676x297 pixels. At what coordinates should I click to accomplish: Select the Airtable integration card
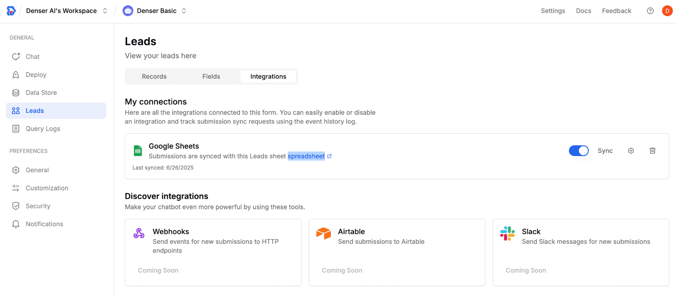point(396,252)
